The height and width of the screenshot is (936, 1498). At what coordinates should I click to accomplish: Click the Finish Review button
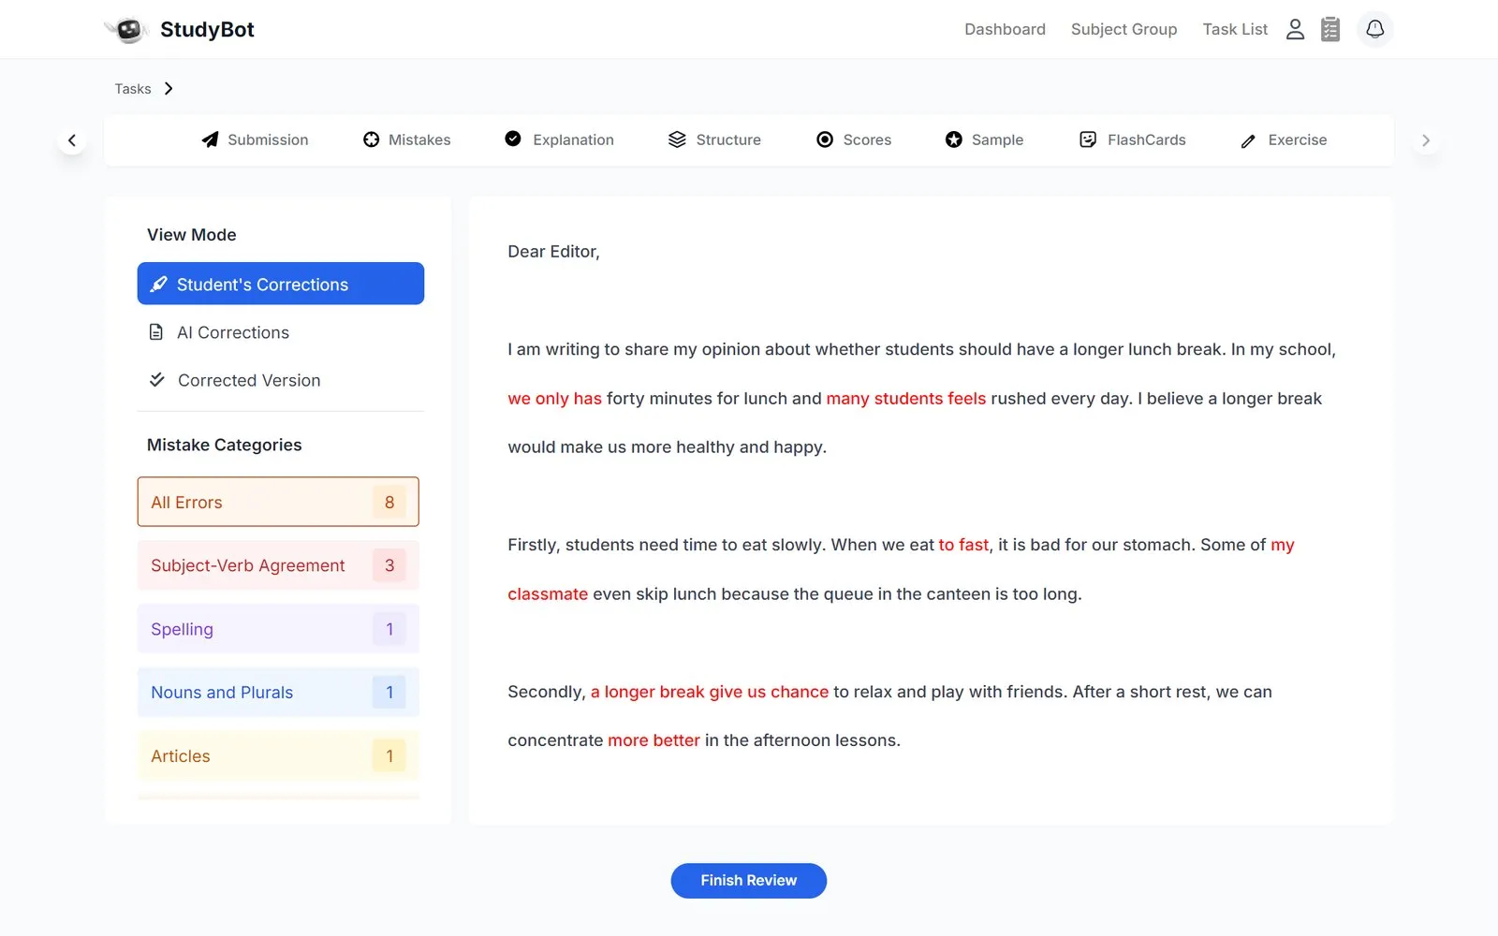point(749,881)
